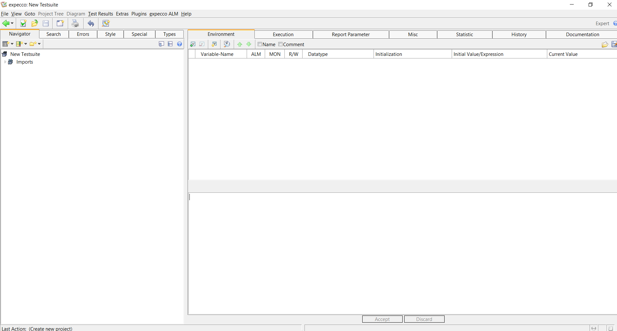This screenshot has height=331, width=617.
Task: Click the Datatype column header
Action: click(338, 54)
